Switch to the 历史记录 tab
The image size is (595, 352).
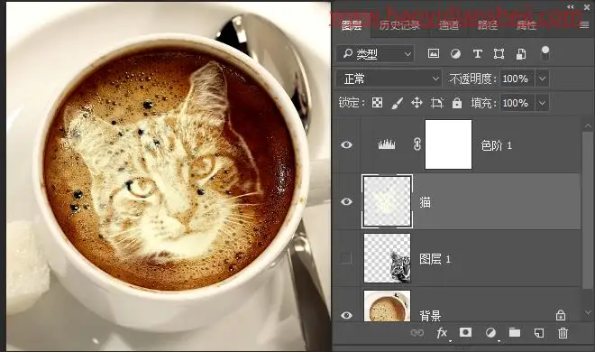399,25
